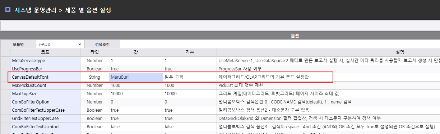Select the CanvasDefaultFont code cell
Viewport: 440px width, 134px height.
[x=45, y=77]
